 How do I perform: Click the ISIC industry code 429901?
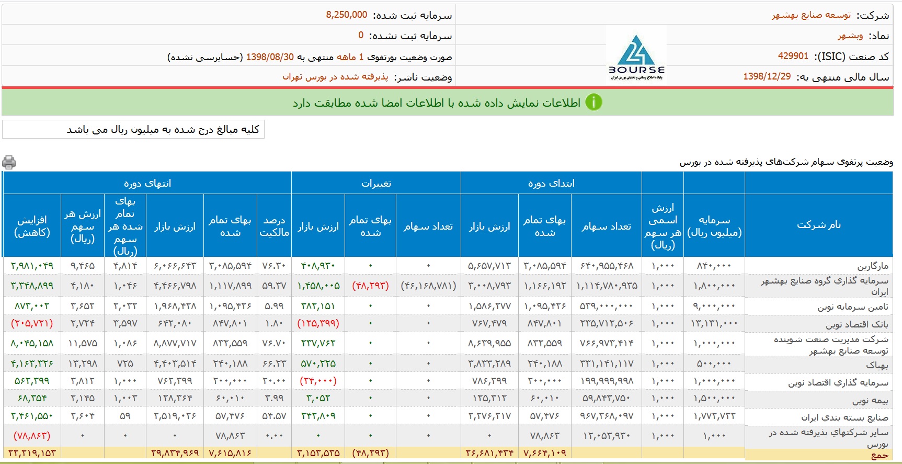793,56
